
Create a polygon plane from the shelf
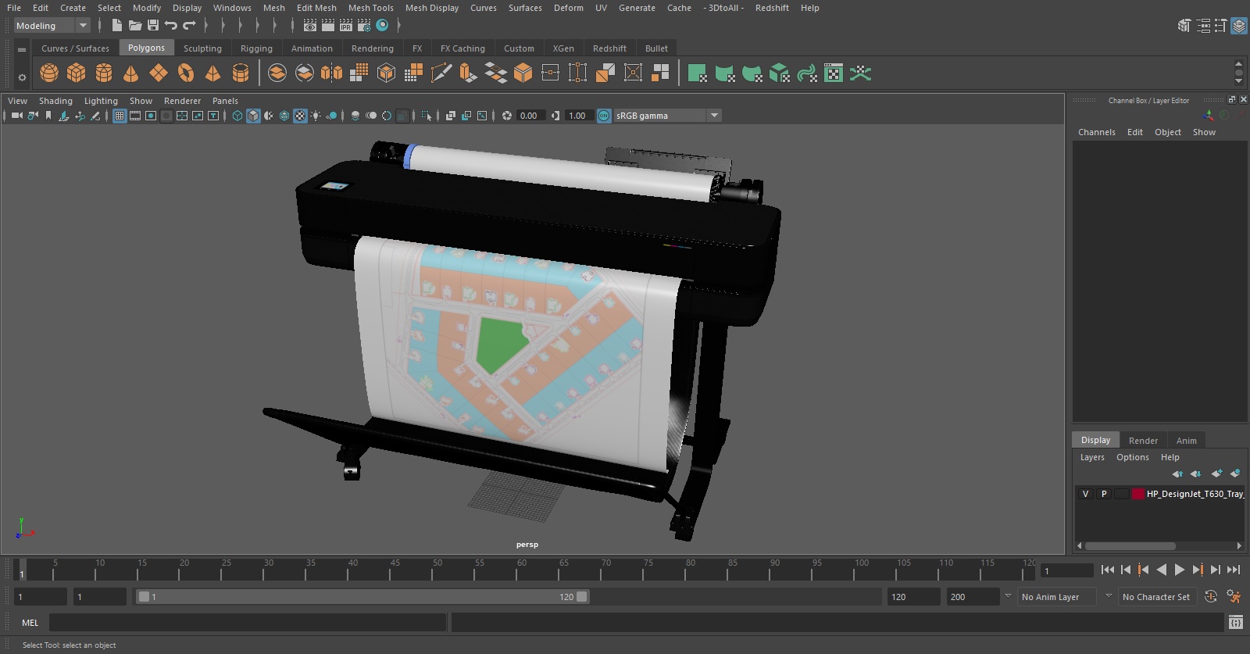pyautogui.click(x=159, y=73)
